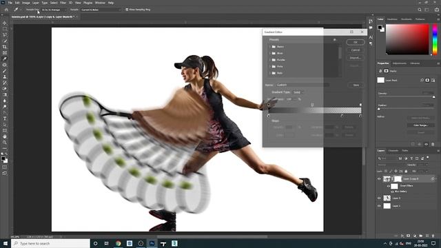Click the hue spectrum strip in Color panel
Viewport: 441px width, 248px height.
pos(435,39)
